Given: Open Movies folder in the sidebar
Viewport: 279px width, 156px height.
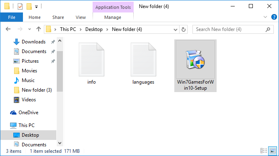Looking at the screenshot, I should 29,71.
